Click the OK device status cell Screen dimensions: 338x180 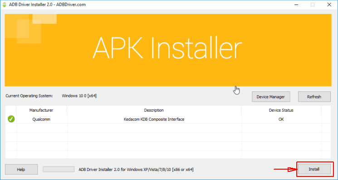[x=281, y=119]
